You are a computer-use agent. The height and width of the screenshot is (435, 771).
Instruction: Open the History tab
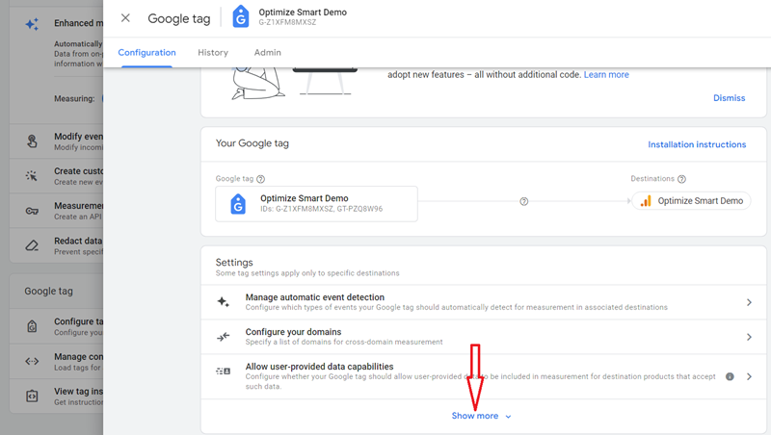click(x=213, y=53)
